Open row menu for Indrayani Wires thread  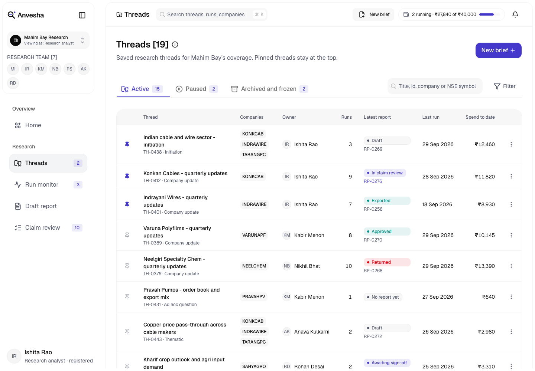click(511, 204)
